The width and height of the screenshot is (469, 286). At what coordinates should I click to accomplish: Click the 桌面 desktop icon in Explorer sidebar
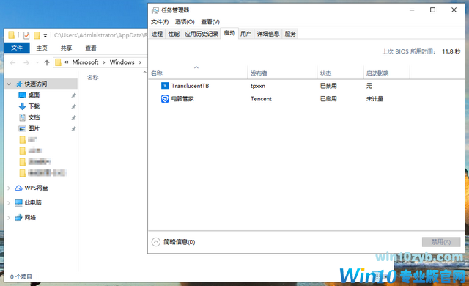click(22, 95)
